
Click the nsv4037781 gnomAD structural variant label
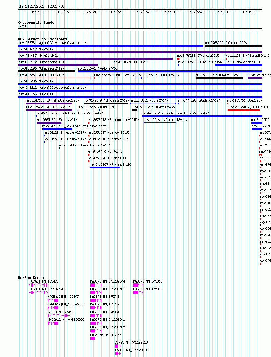click(x=52, y=43)
